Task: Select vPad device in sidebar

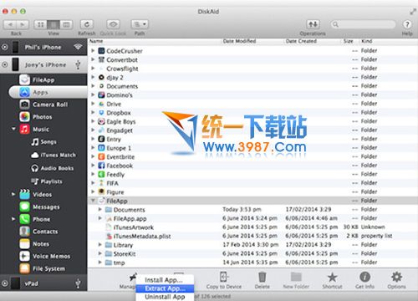Action: pos(43,283)
